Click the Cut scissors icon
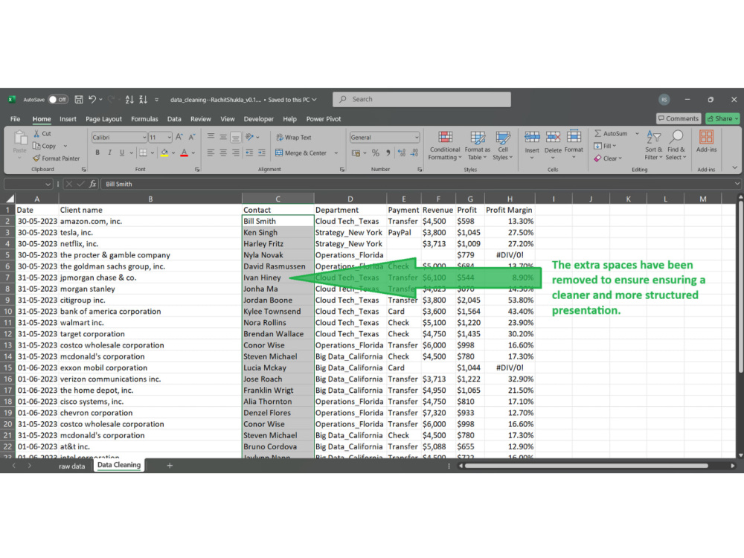This screenshot has height=558, width=744. [x=36, y=134]
